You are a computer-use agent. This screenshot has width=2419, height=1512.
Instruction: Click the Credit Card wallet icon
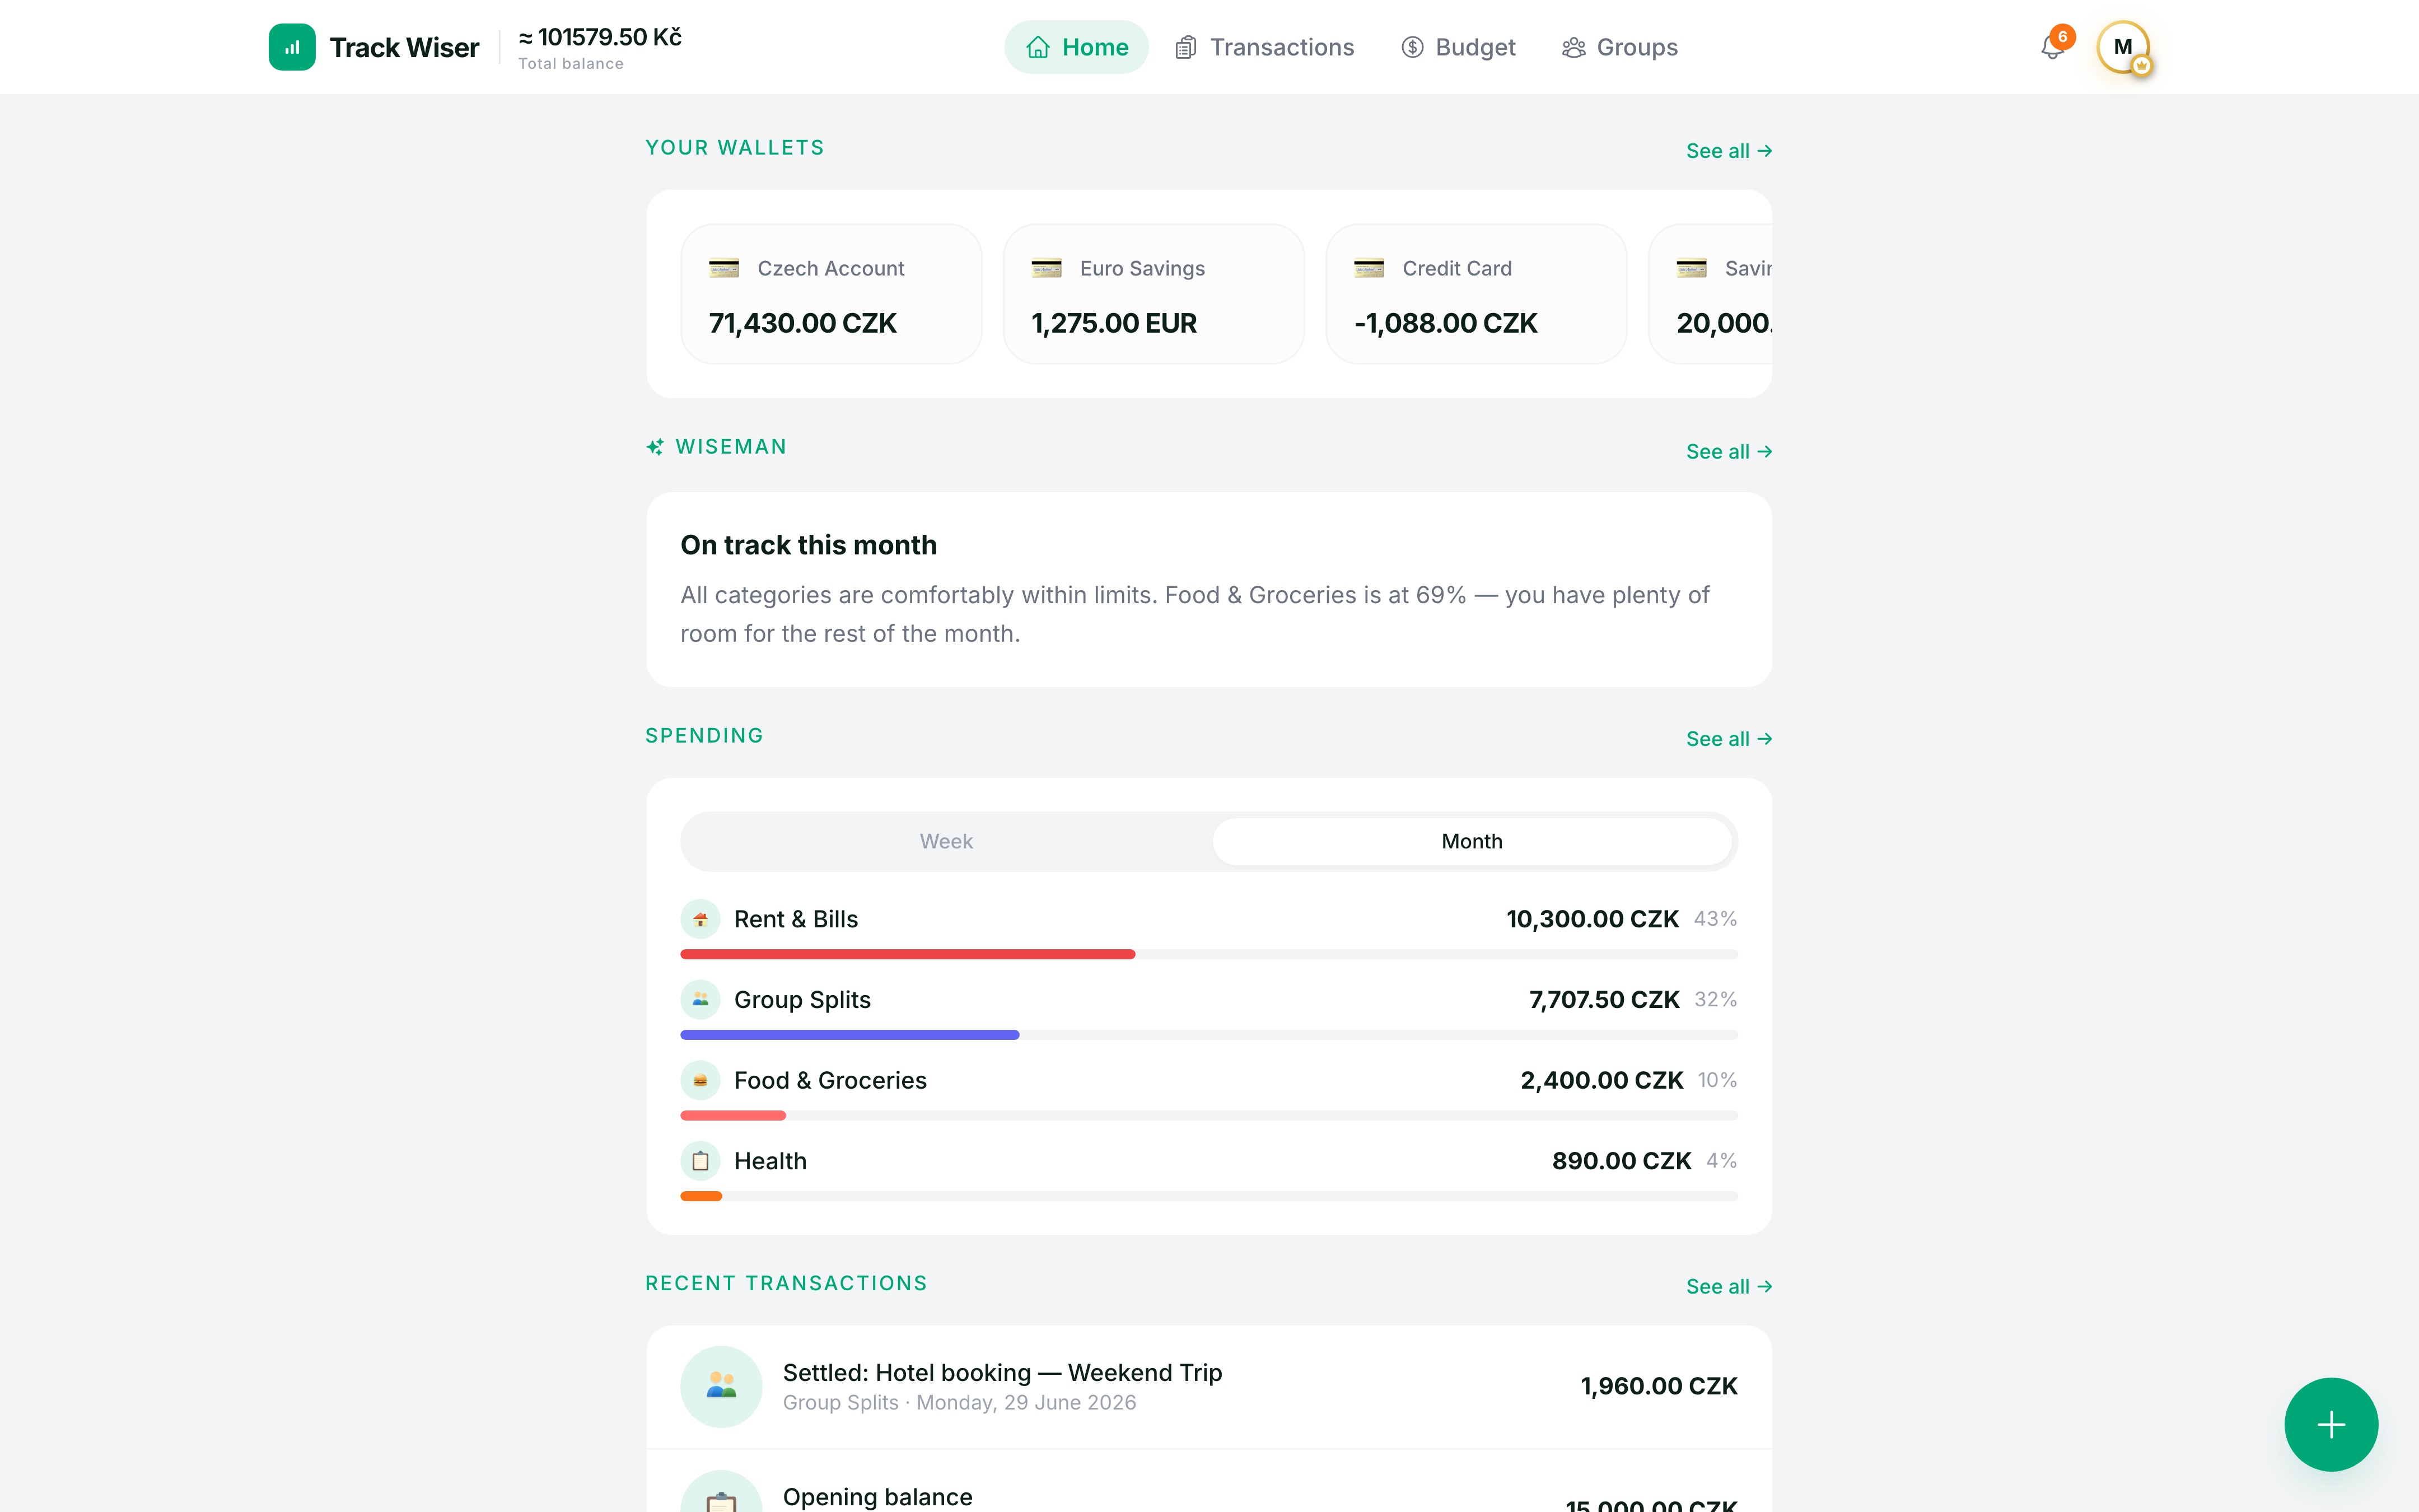(x=1369, y=268)
